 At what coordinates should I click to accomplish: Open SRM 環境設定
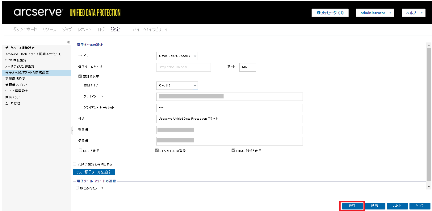(x=36, y=60)
